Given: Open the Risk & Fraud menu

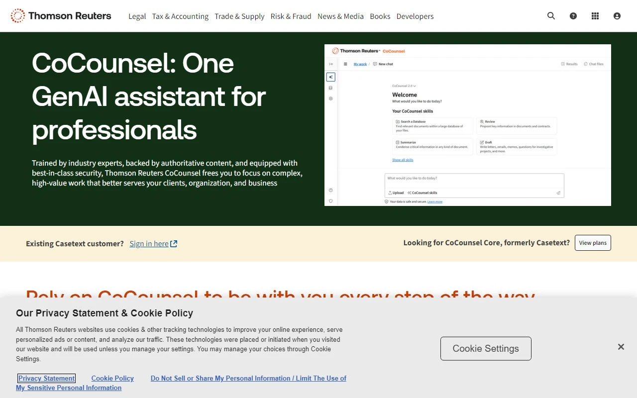Looking at the screenshot, I should (291, 16).
